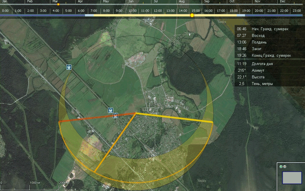
Task: Click the green zoom-in button in the minimap
Action: point(281,167)
